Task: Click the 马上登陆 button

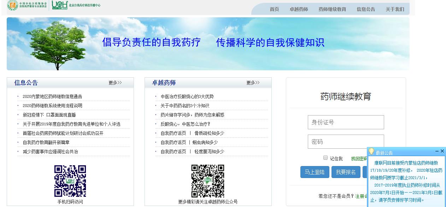Action: (x=315, y=172)
